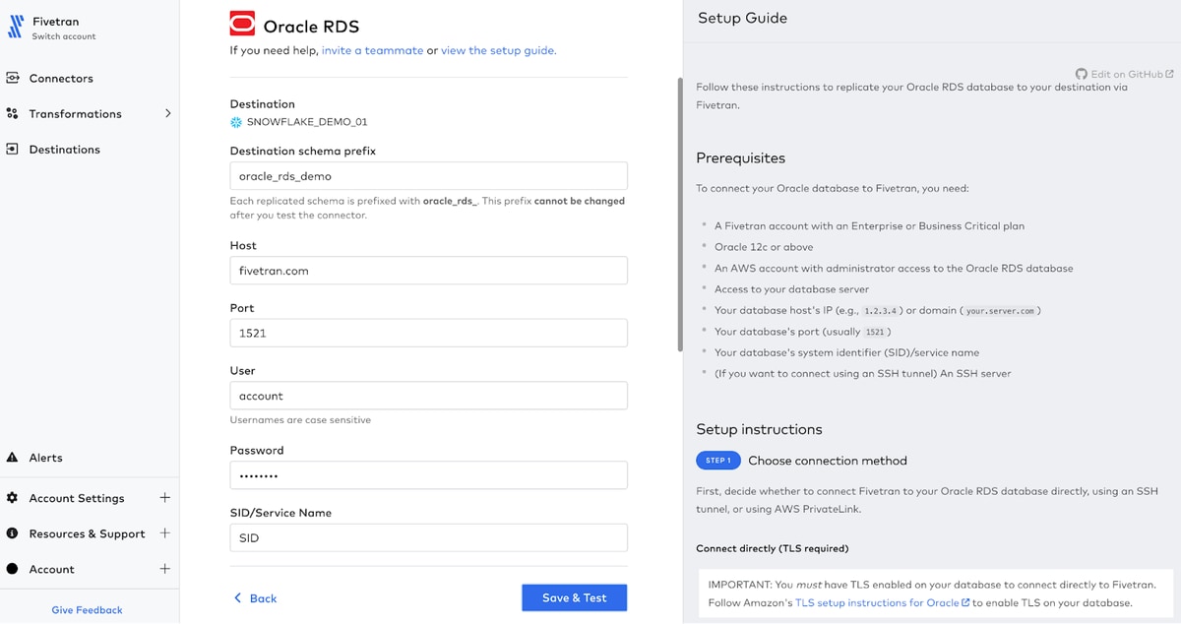Click the Edit on GitHub link
This screenshot has width=1181, height=624.
[1126, 74]
